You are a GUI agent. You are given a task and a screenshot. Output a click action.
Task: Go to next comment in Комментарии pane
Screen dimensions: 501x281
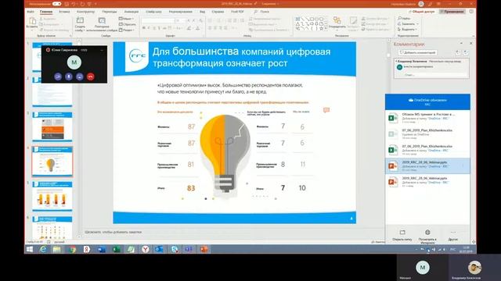tap(466, 52)
